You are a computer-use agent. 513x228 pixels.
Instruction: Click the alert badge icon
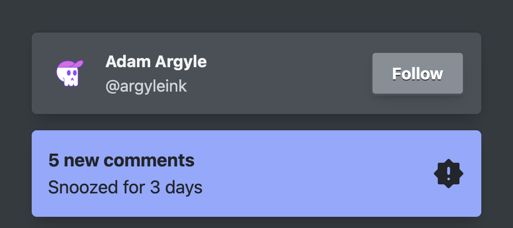pyautogui.click(x=448, y=174)
